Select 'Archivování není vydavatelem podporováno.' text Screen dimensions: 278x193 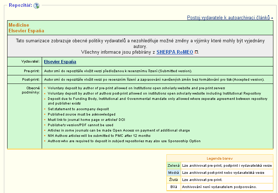pyautogui.click(x=219, y=187)
